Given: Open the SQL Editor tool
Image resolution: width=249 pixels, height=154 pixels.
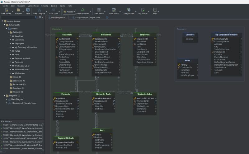Looking at the screenshot, I should [x=143, y=10].
